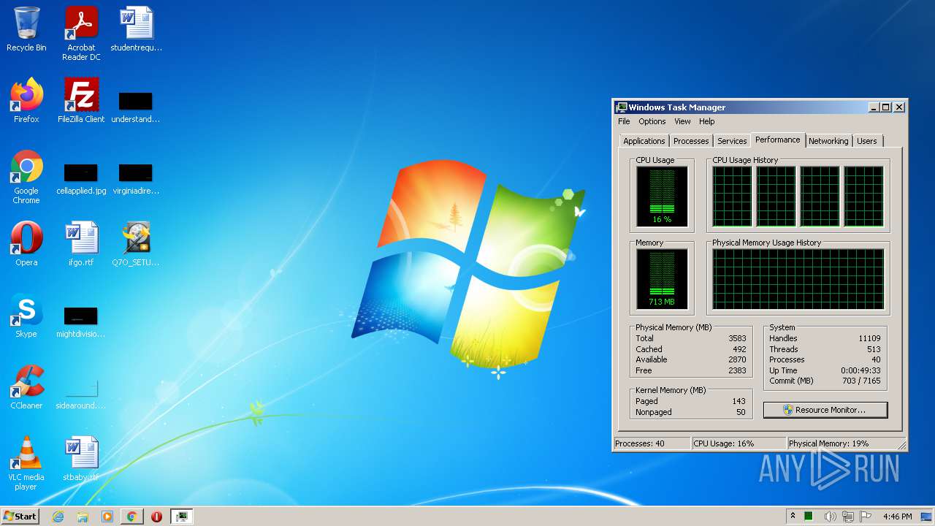Select the sidearound... desktop file

[81, 394]
